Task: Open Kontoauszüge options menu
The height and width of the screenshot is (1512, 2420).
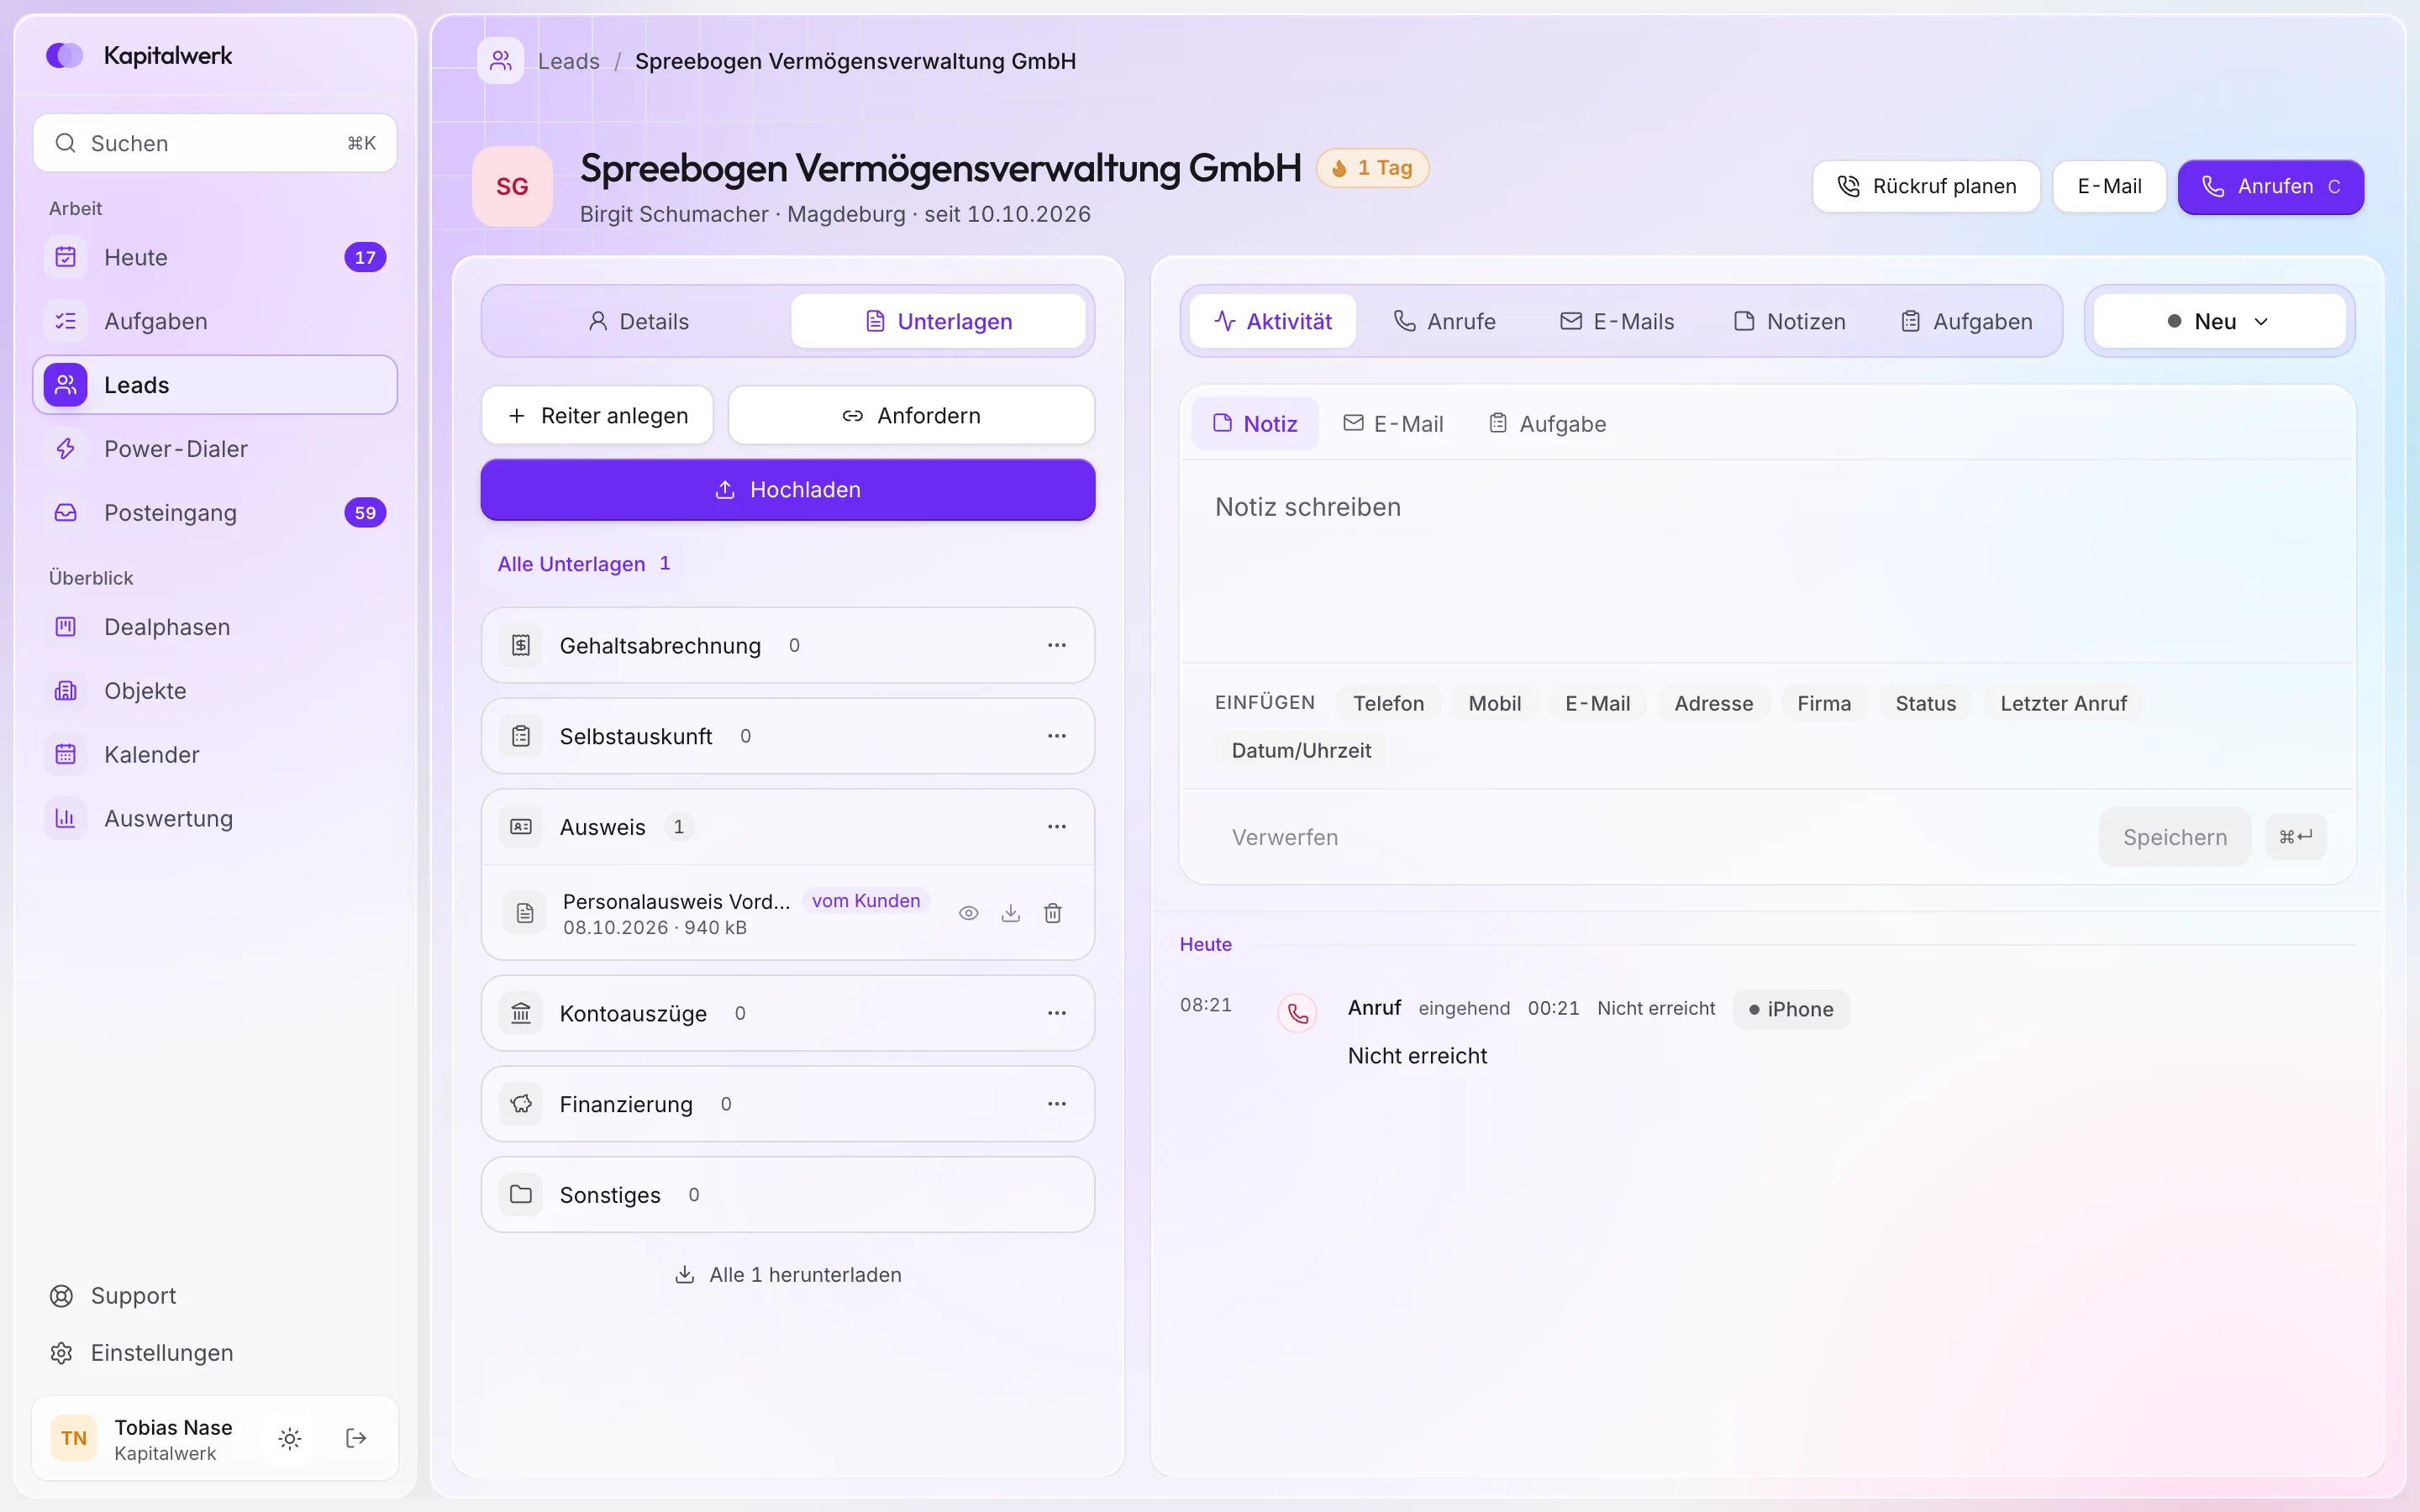Action: [1057, 1013]
